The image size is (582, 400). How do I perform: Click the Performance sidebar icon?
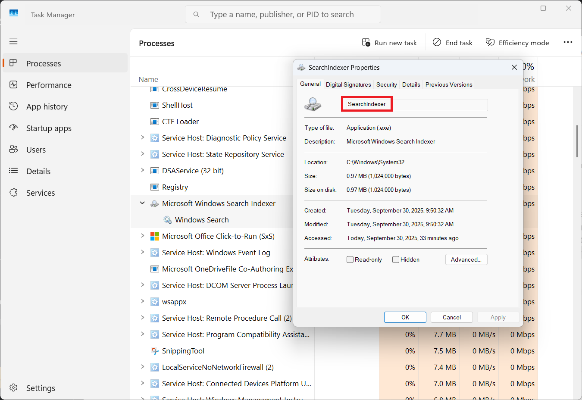coord(13,85)
